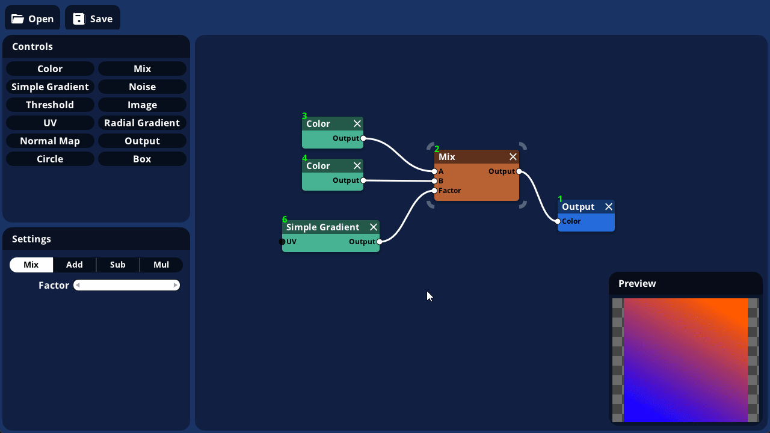This screenshot has height=433, width=770.
Task: Close the Output node using X icon
Action: point(609,207)
